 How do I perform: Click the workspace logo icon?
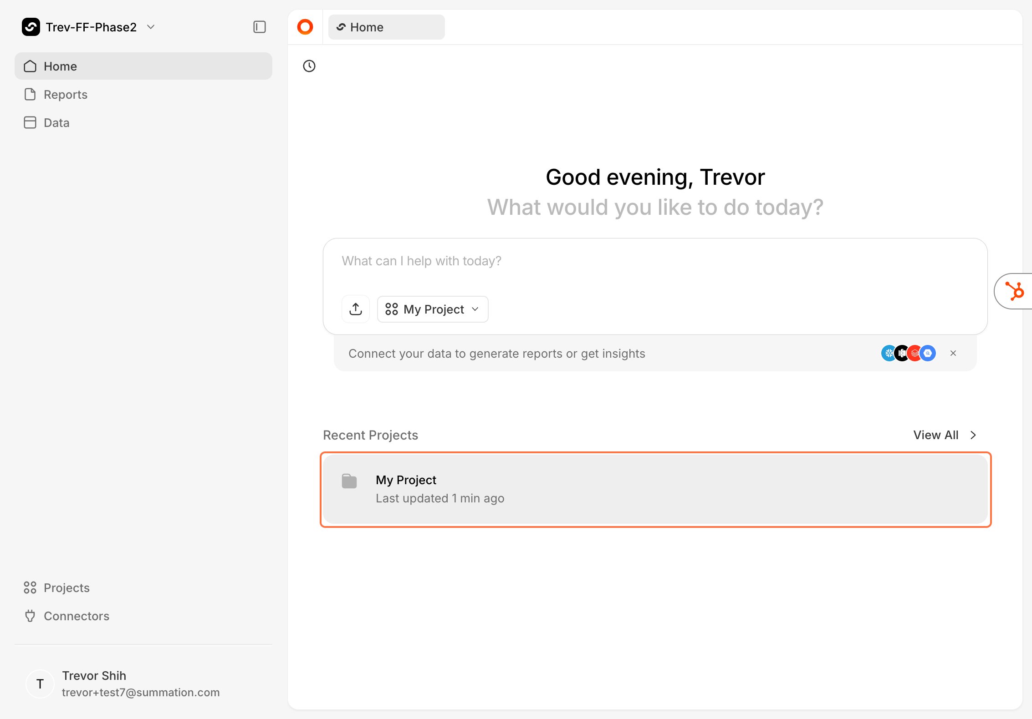[31, 27]
